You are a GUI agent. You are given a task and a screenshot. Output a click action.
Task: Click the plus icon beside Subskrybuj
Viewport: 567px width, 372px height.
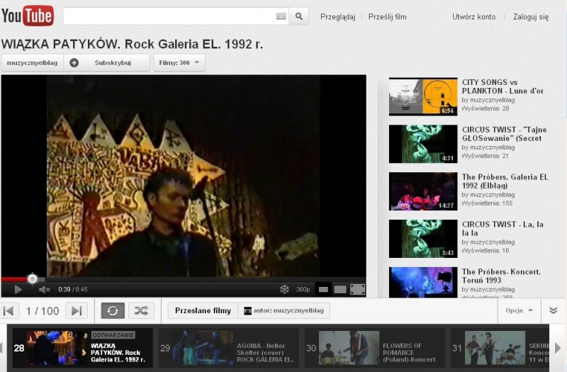pyautogui.click(x=74, y=63)
